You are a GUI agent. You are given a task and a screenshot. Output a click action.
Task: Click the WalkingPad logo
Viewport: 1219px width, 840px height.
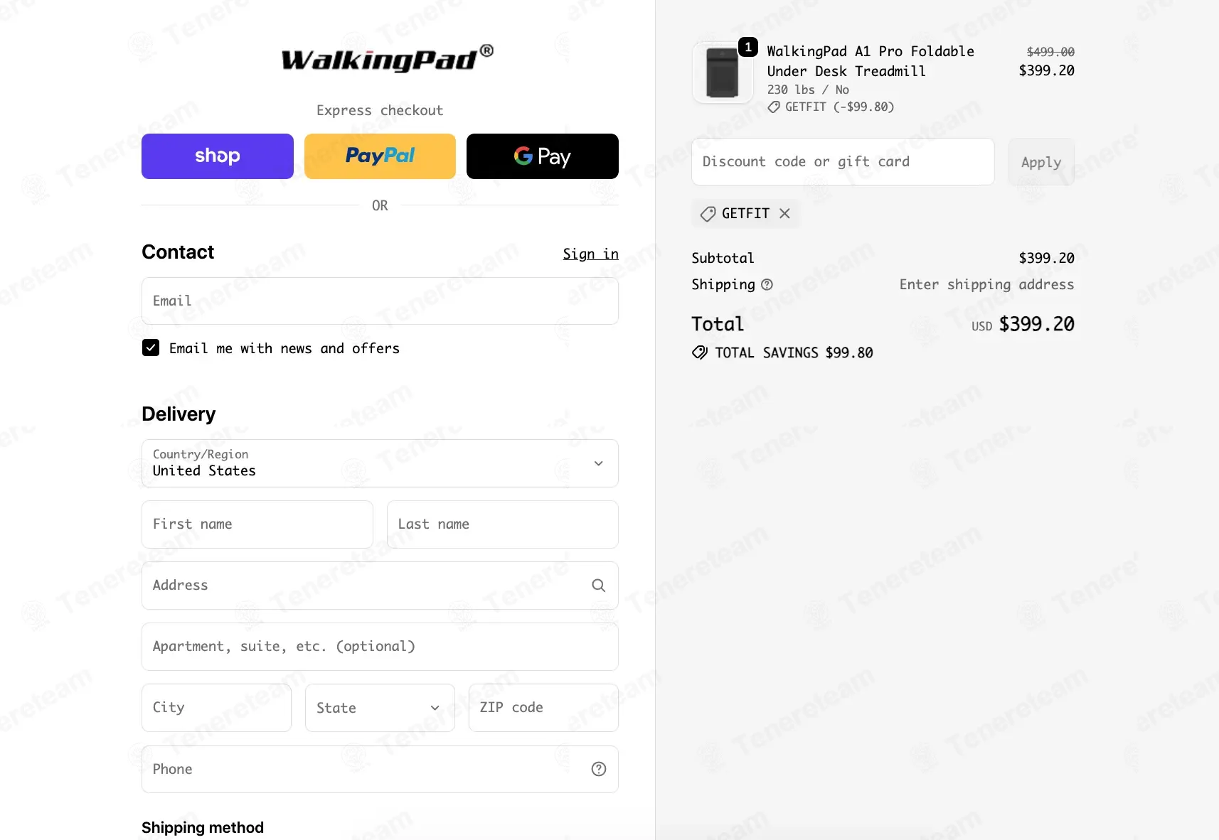click(x=387, y=59)
